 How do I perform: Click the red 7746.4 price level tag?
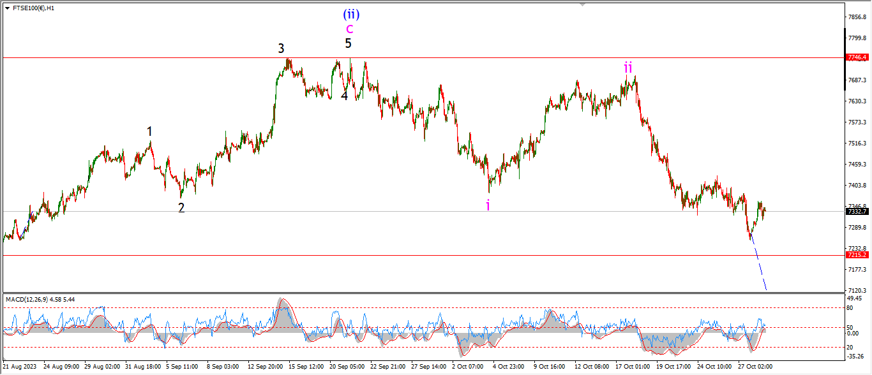[857, 57]
